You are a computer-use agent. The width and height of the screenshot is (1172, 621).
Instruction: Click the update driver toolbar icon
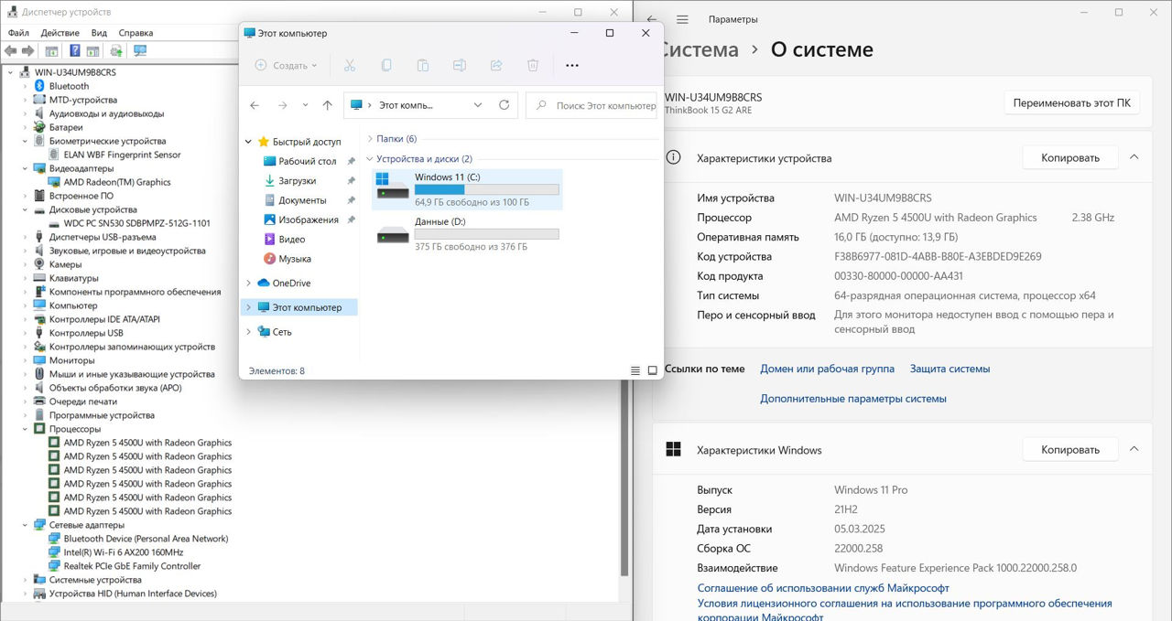[x=116, y=51]
